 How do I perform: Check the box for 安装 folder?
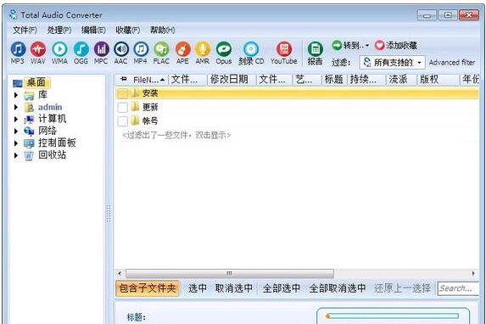pos(122,93)
